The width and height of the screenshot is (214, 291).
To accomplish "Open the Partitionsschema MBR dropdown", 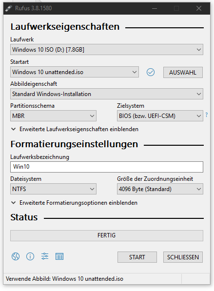I will pyautogui.click(x=53, y=116).
